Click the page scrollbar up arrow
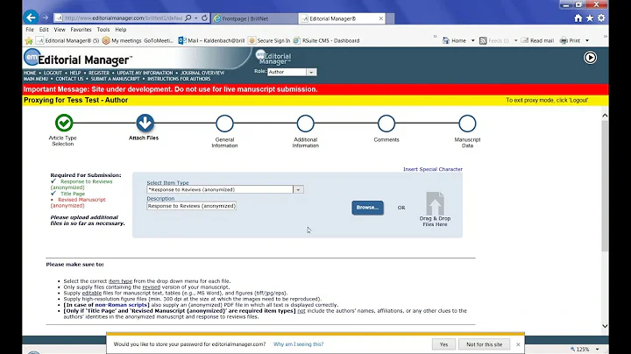The image size is (631, 354). (605, 116)
